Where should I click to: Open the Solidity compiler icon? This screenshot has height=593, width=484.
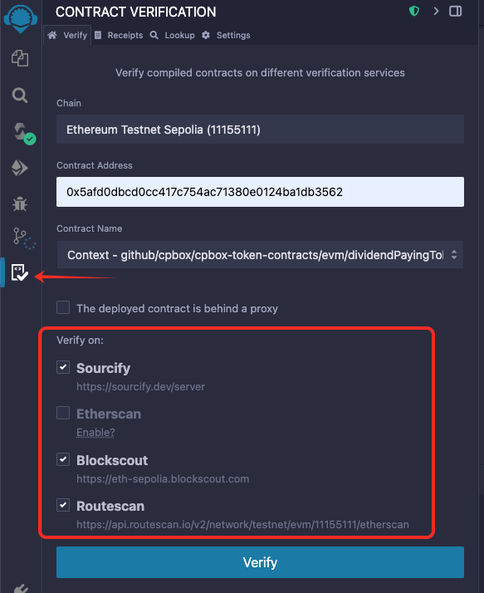(22, 133)
